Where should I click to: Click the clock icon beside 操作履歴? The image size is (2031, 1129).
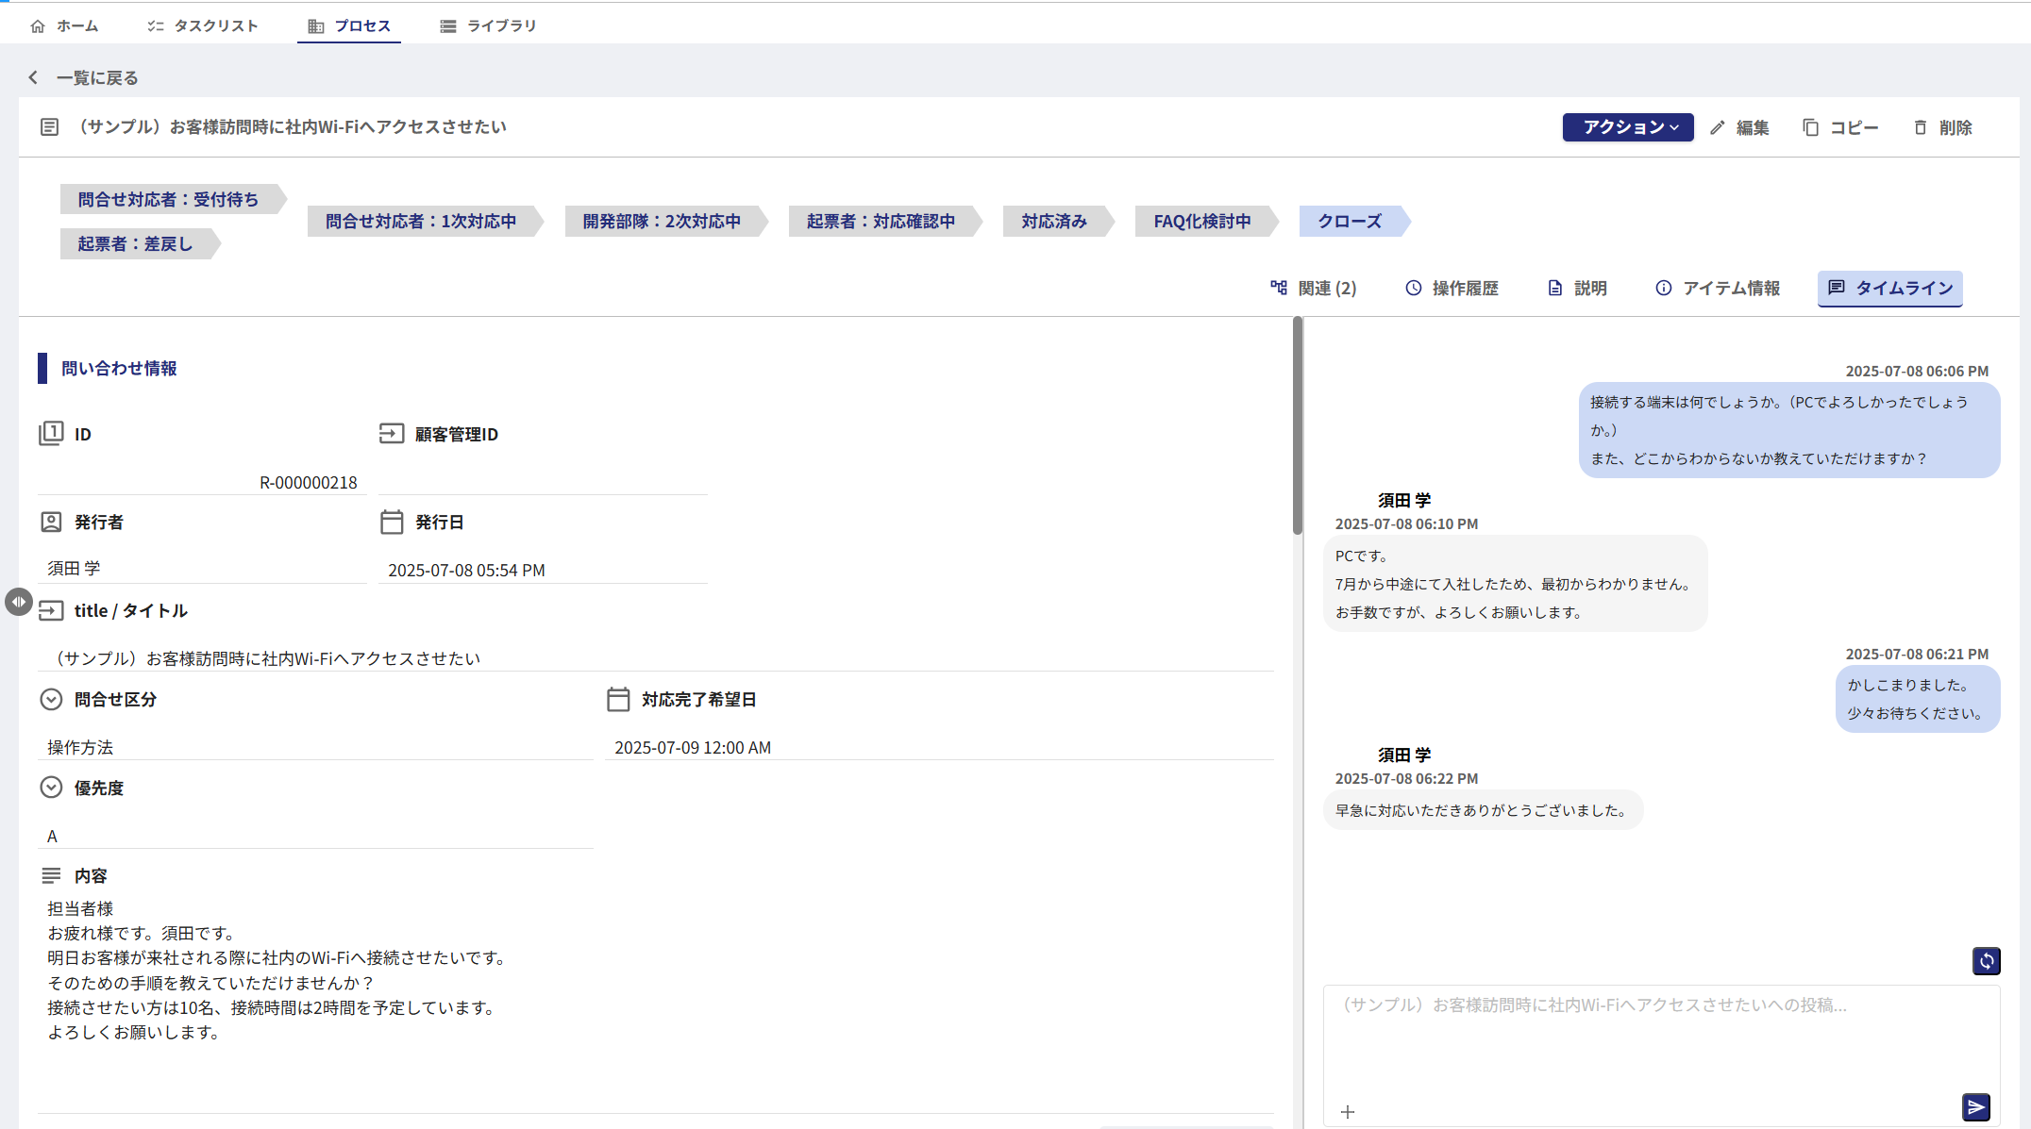click(x=1412, y=288)
